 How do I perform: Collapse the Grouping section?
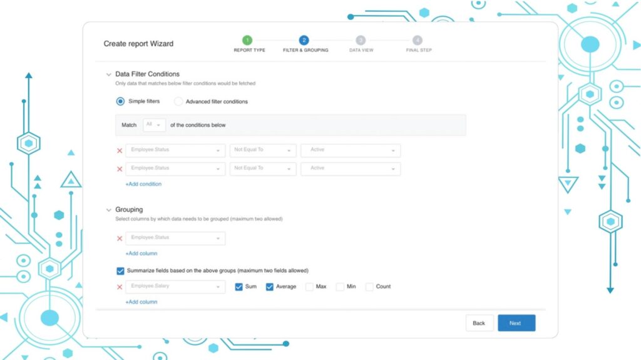[108, 210]
